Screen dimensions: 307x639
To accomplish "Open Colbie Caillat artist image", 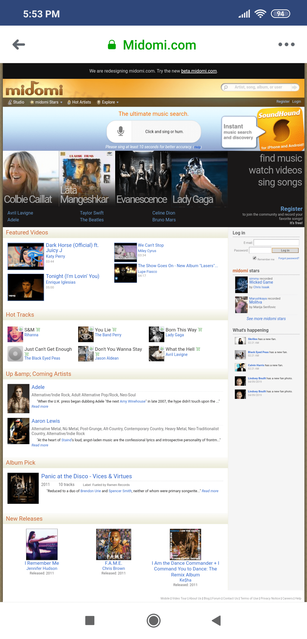I will [x=31, y=178].
